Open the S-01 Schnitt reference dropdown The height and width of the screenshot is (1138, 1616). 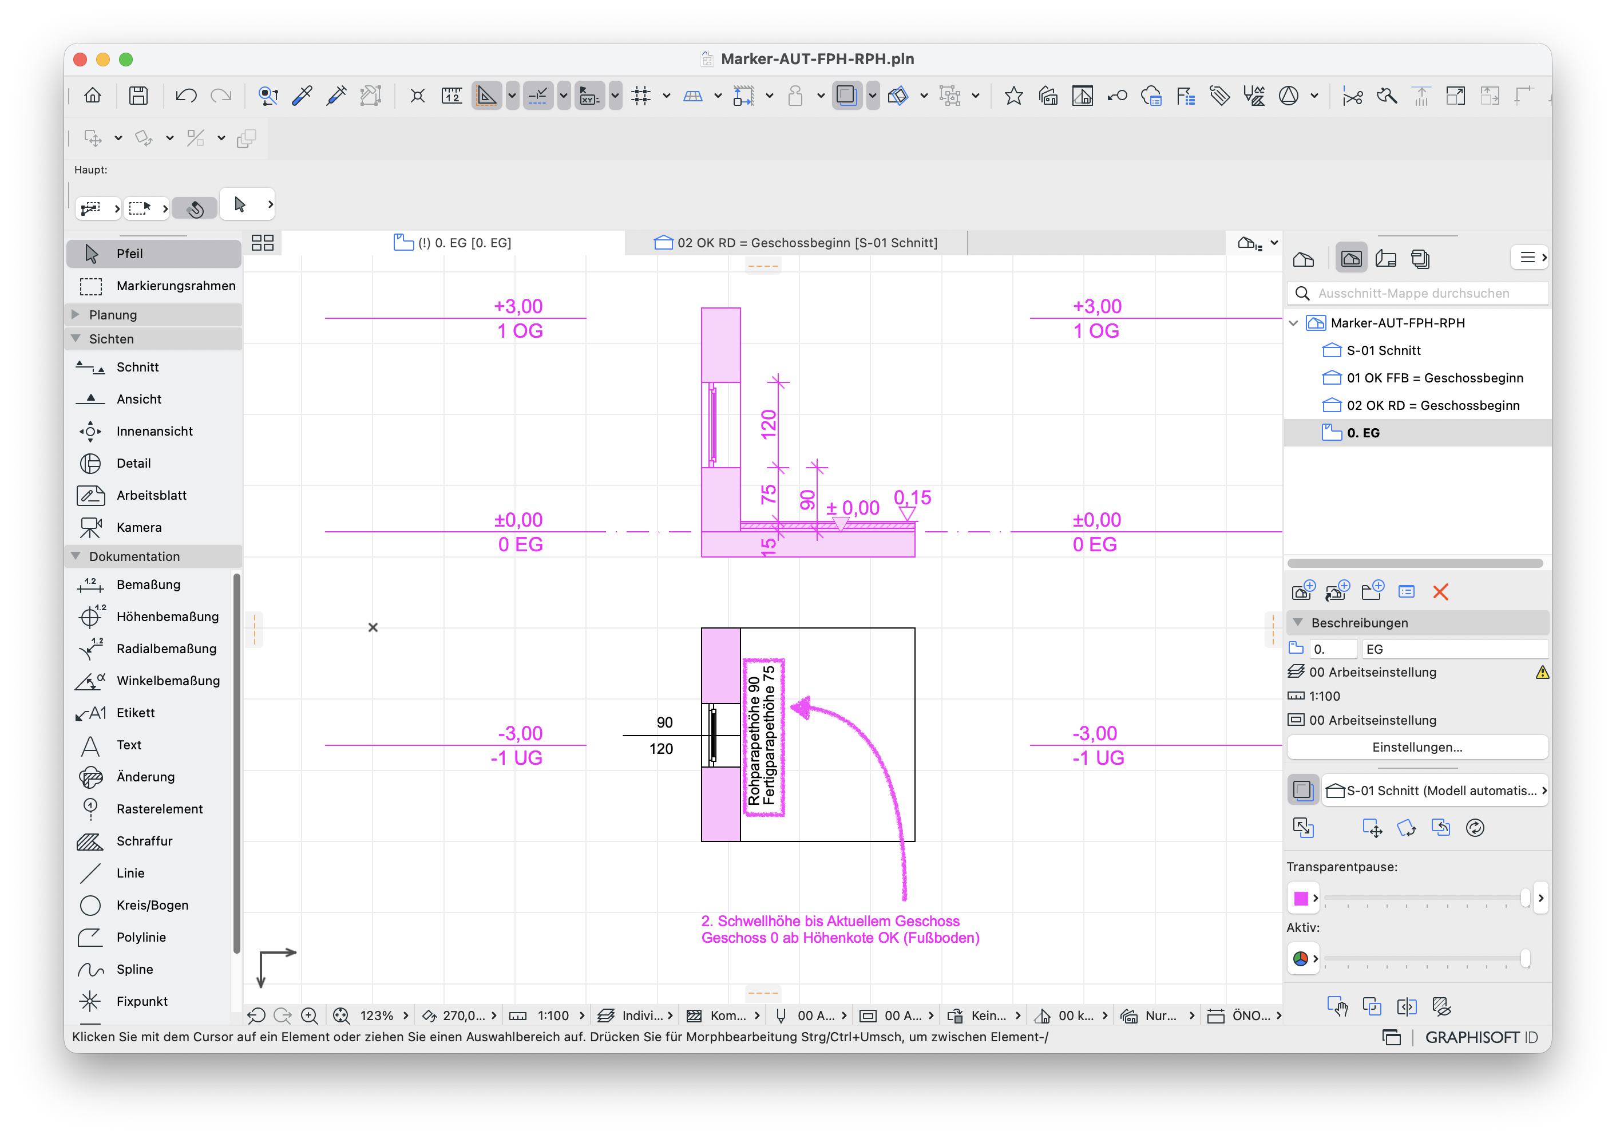pyautogui.click(x=1435, y=791)
